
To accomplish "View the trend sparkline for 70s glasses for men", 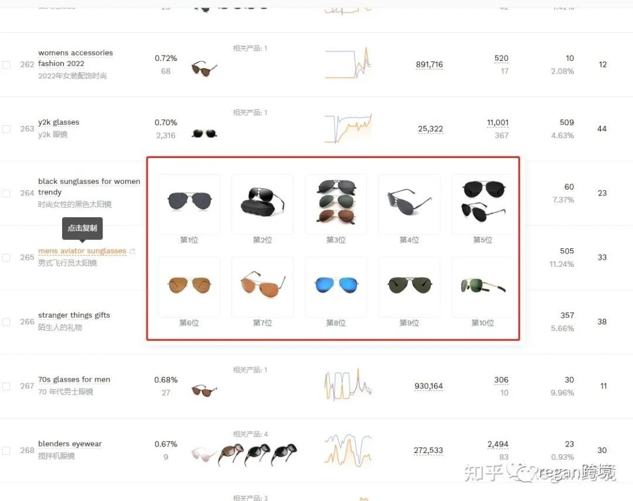I will pyautogui.click(x=348, y=385).
